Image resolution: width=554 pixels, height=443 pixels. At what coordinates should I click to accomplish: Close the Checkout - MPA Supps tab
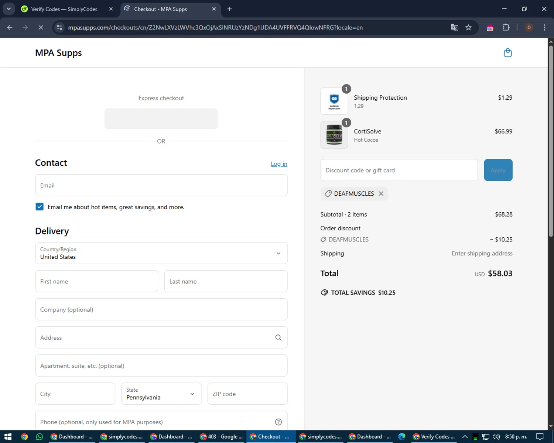[214, 9]
